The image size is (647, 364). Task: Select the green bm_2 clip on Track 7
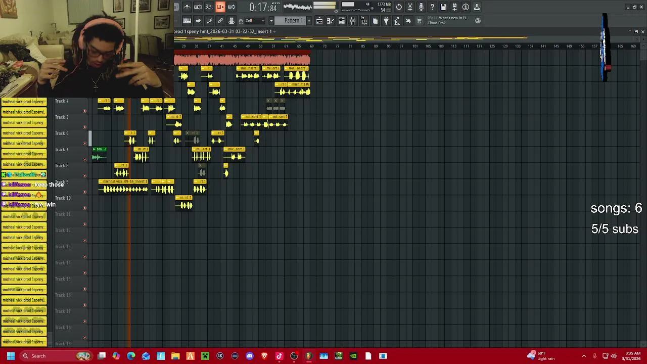pyautogui.click(x=99, y=155)
